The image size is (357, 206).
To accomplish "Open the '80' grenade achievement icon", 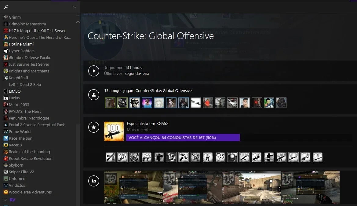I will (x=171, y=157).
